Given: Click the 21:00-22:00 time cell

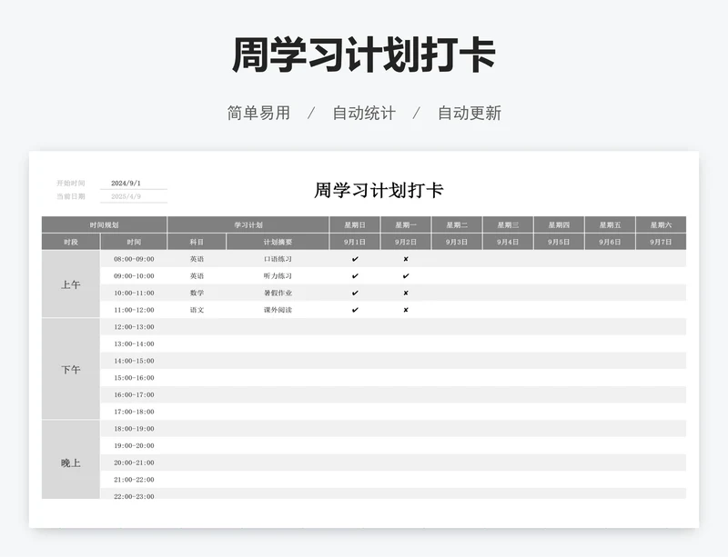Looking at the screenshot, I should coord(134,480).
